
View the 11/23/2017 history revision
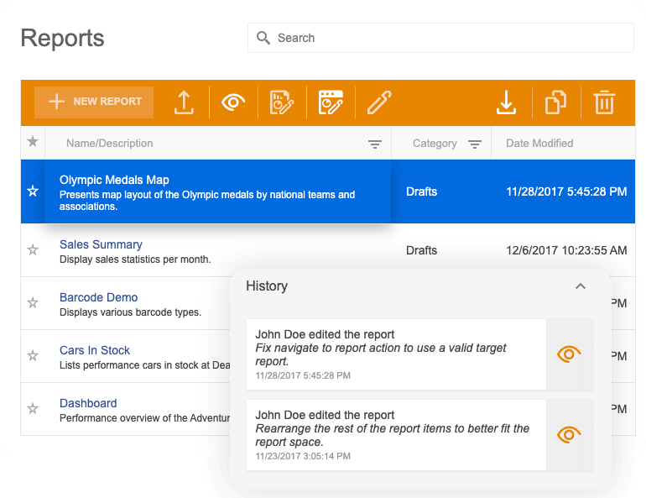point(569,435)
